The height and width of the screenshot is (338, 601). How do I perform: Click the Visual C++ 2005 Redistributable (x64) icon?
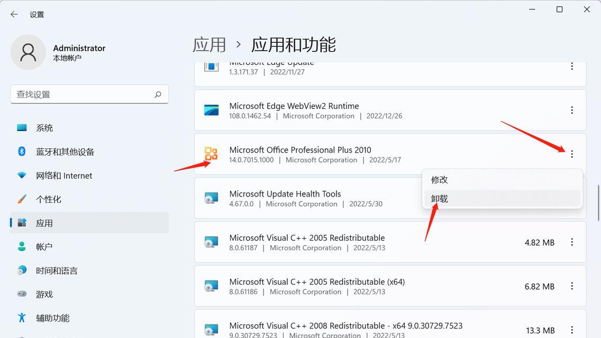[x=211, y=286]
